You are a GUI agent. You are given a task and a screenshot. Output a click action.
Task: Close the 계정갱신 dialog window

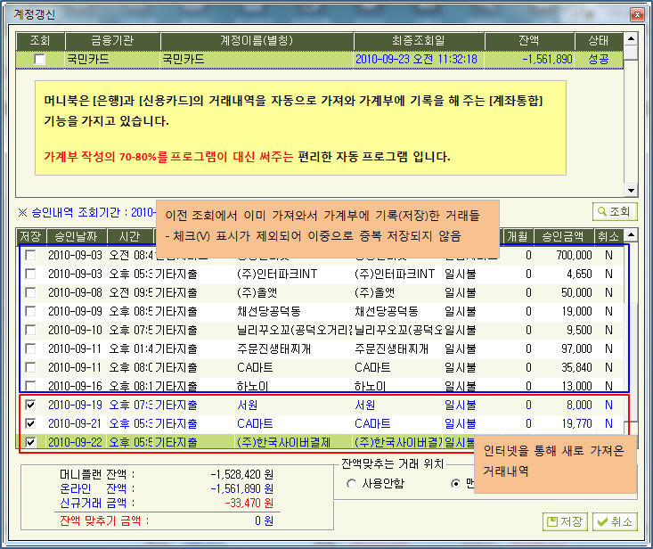pos(637,13)
